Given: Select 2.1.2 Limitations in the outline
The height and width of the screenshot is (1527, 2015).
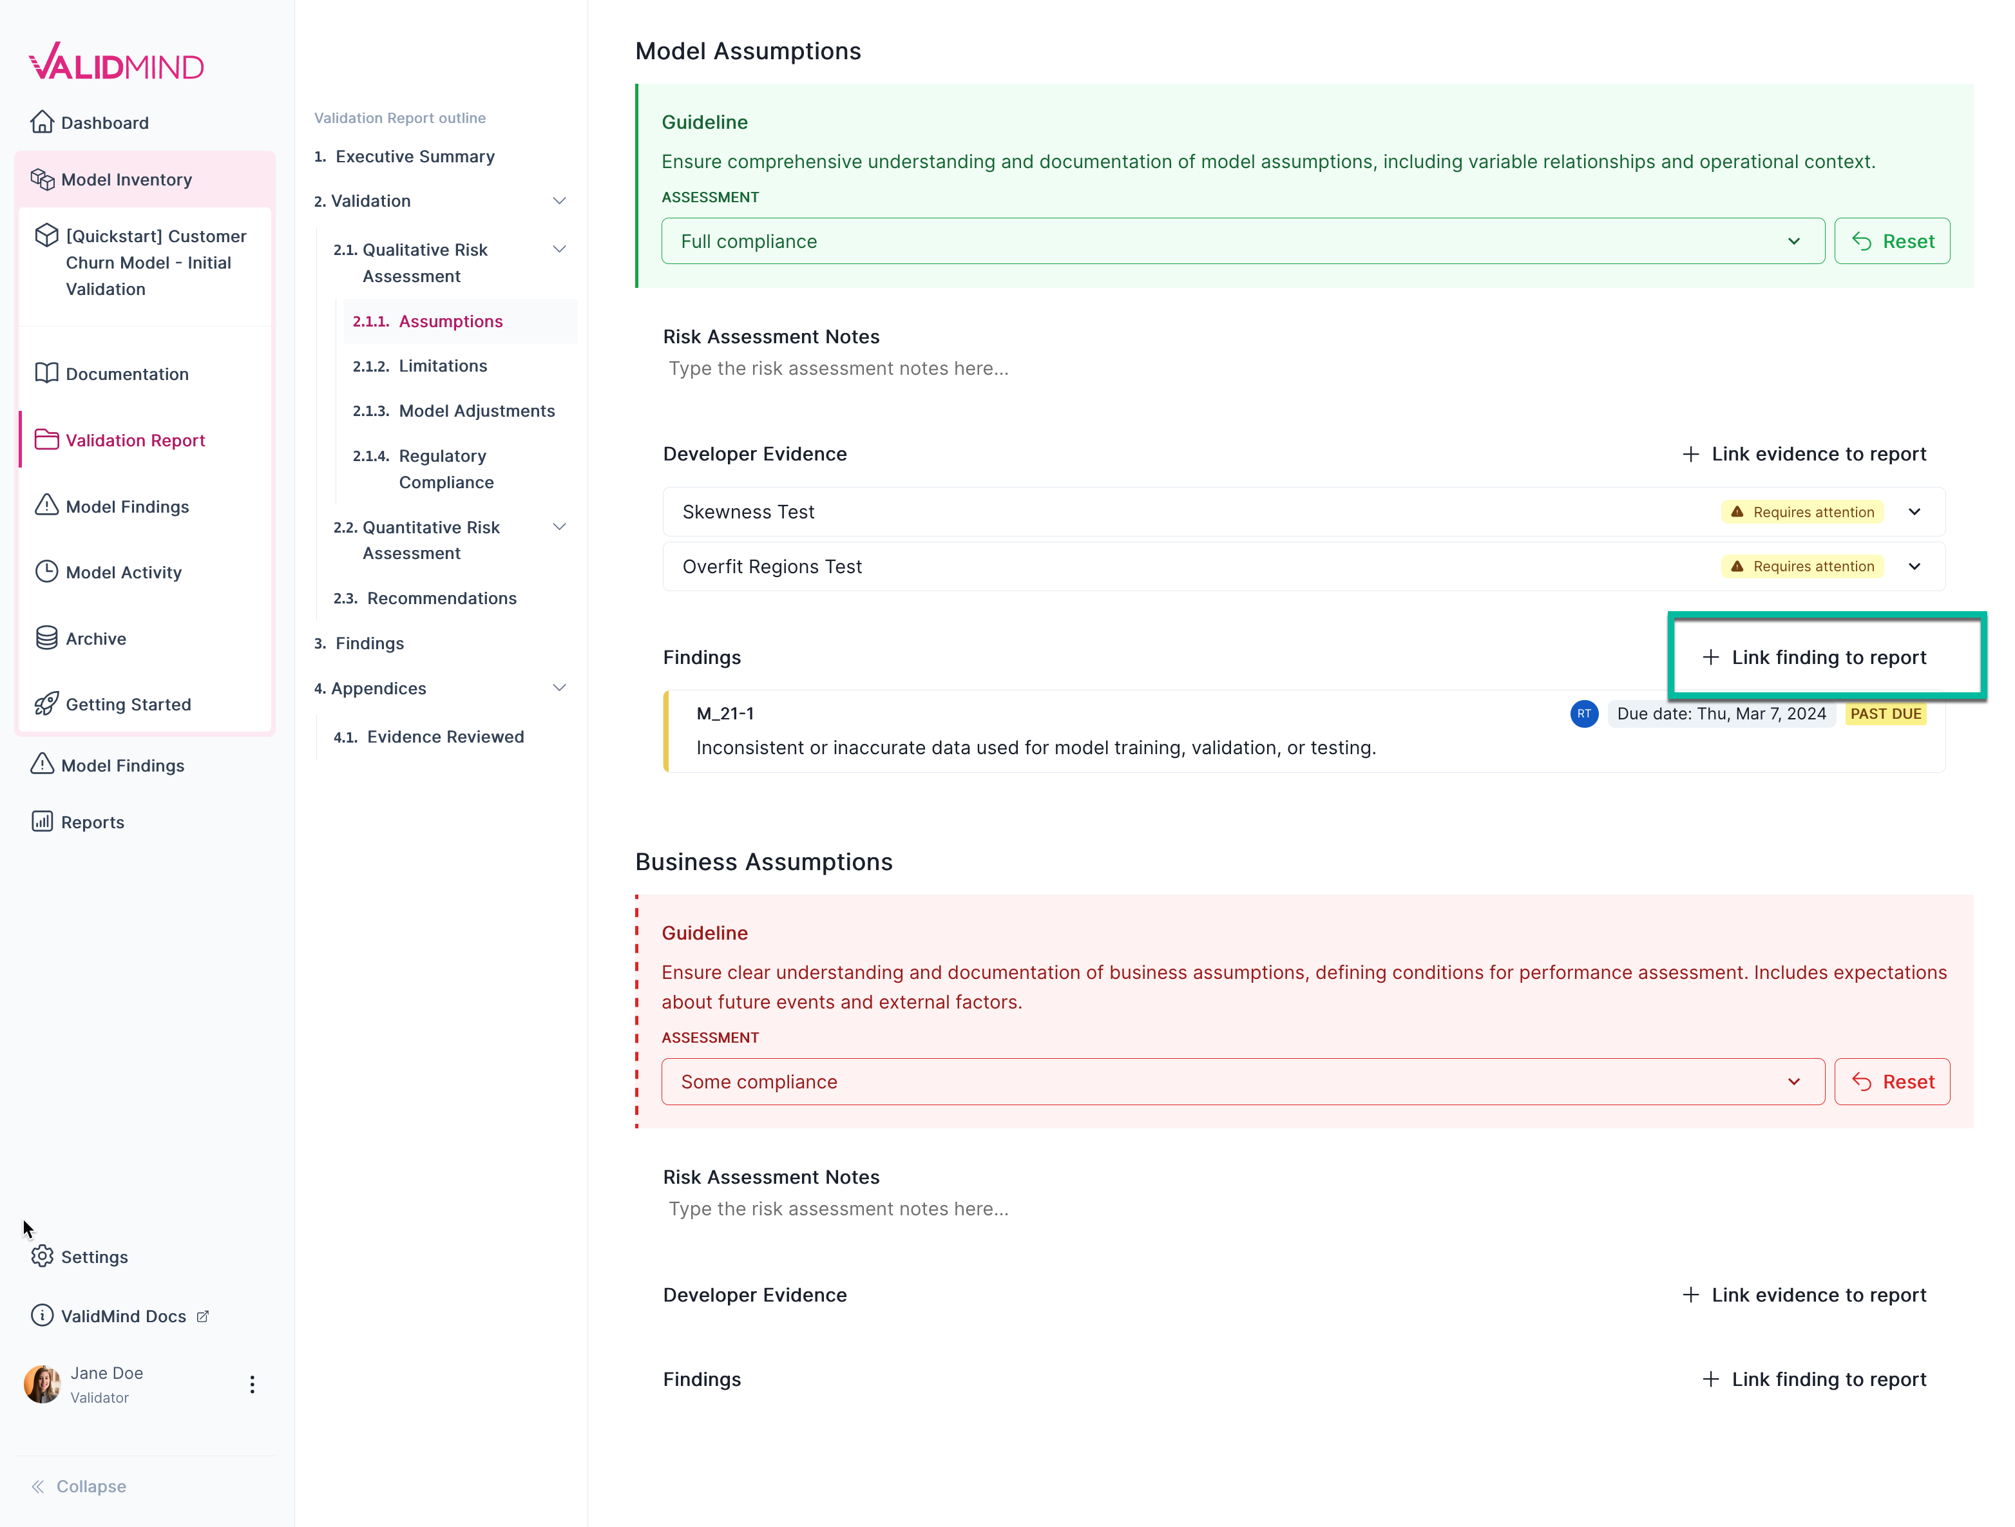Looking at the screenshot, I should pyautogui.click(x=420, y=365).
